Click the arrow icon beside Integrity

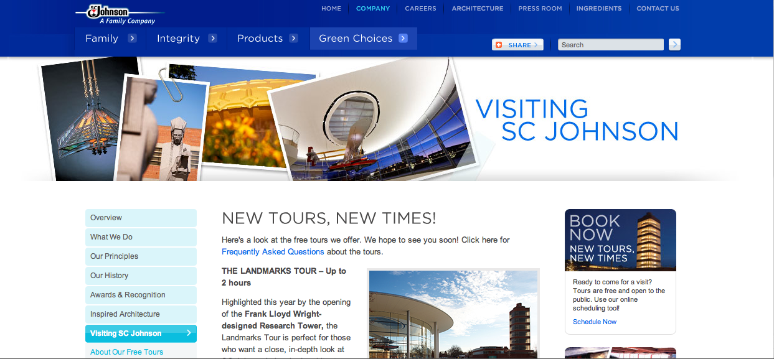click(x=212, y=38)
